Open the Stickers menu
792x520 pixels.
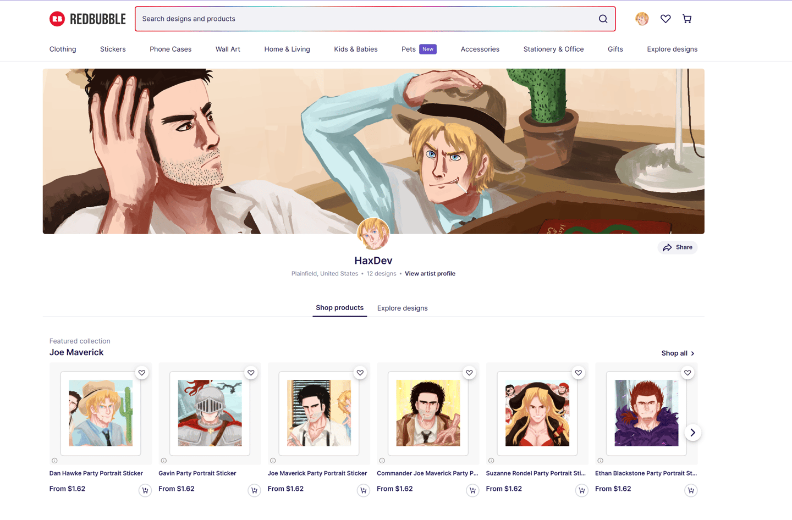click(x=113, y=49)
